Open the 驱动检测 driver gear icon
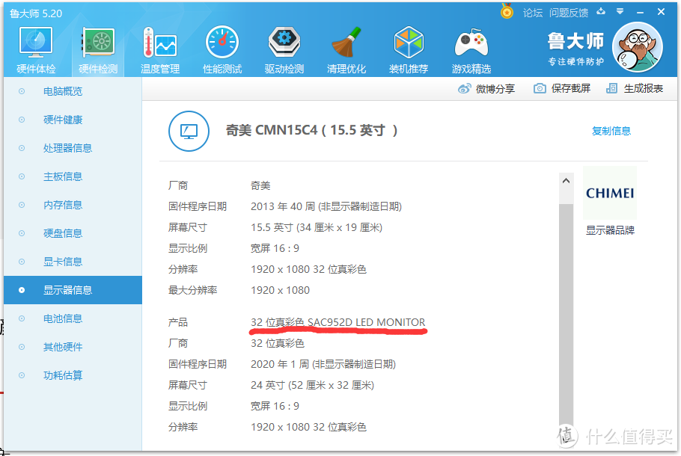Viewport: 681px width, 456px height. [x=284, y=42]
